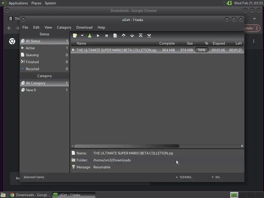Screen dimensions: 264x198
Task: Open the Downloads page three-dot more actions menu
Action: [x=254, y=41]
